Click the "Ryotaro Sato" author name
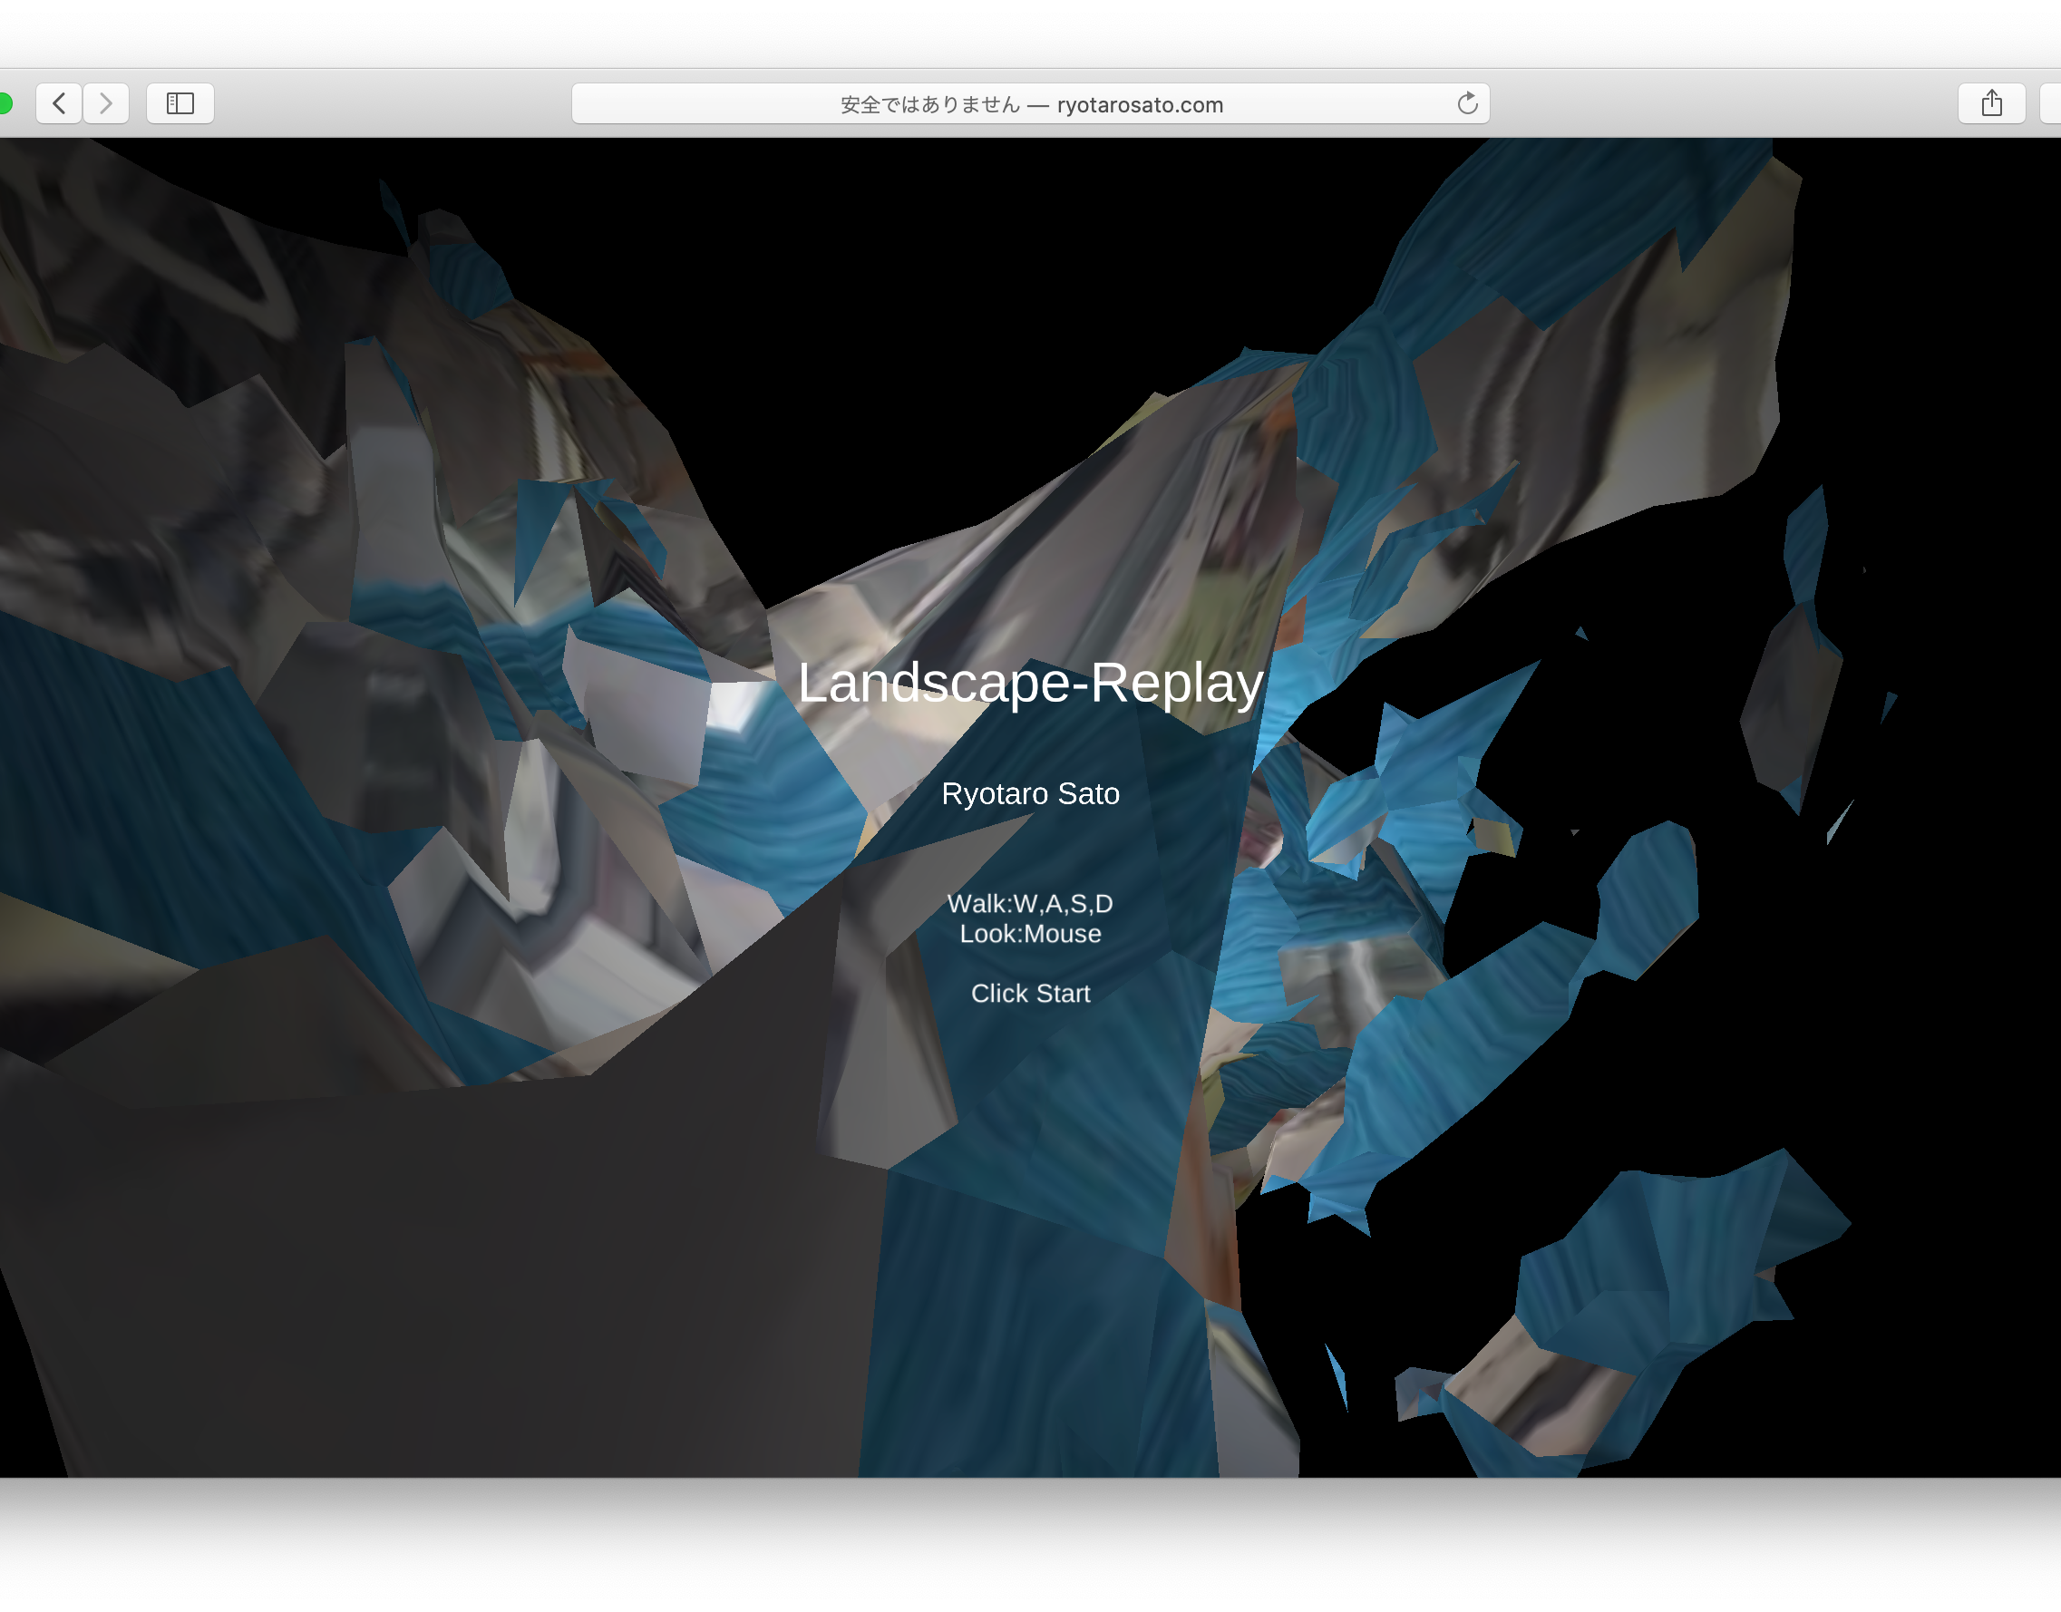The width and height of the screenshot is (2061, 1612). 1030,793
